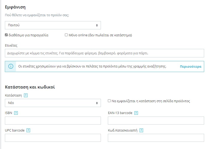The image size is (217, 149).
Task: Click the διαθέσιμο για παραγγελία label text
Action: tap(28, 35)
